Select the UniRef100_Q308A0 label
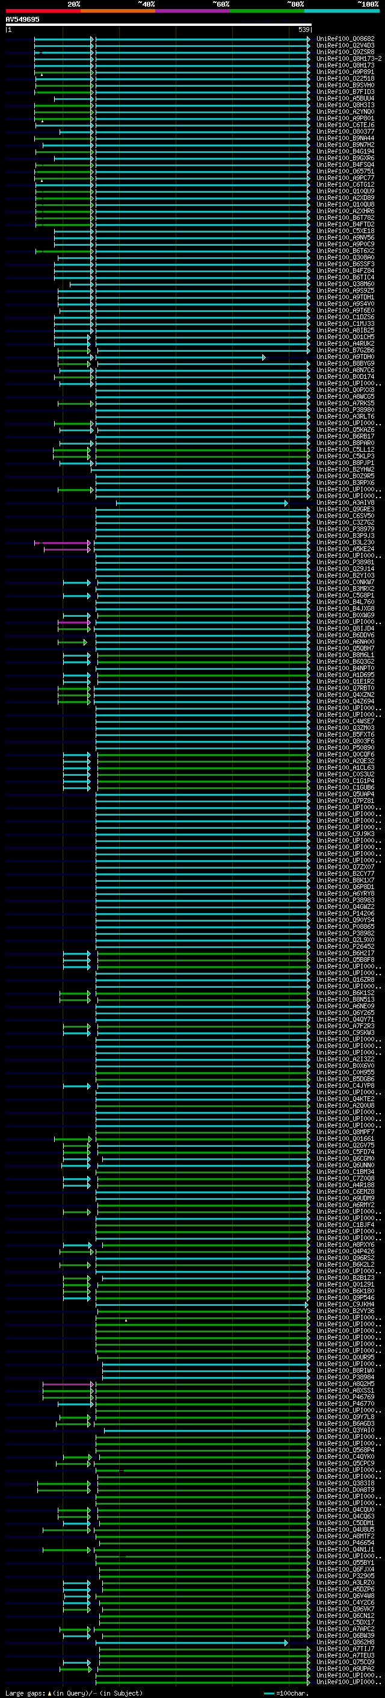Viewport: 385px width, 1698px height. 345,258
